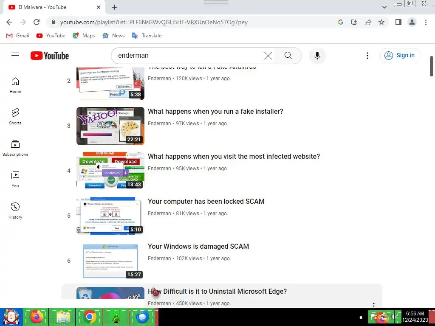
Task: Open News bookmark
Action: coord(113,36)
